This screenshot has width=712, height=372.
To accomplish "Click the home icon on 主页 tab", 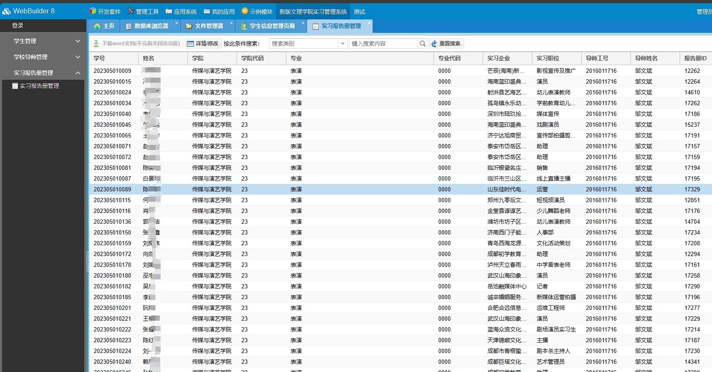I will click(97, 26).
